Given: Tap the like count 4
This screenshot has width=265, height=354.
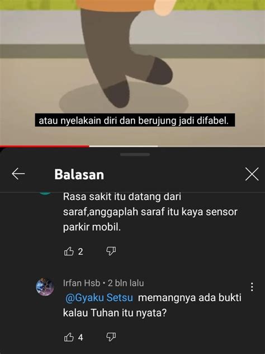Looking at the screenshot, I should (81, 338).
